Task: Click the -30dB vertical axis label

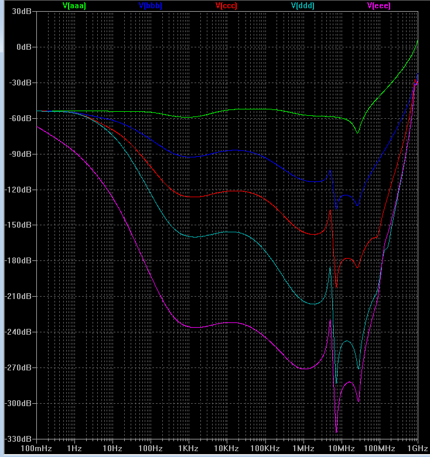Action: click(20, 83)
